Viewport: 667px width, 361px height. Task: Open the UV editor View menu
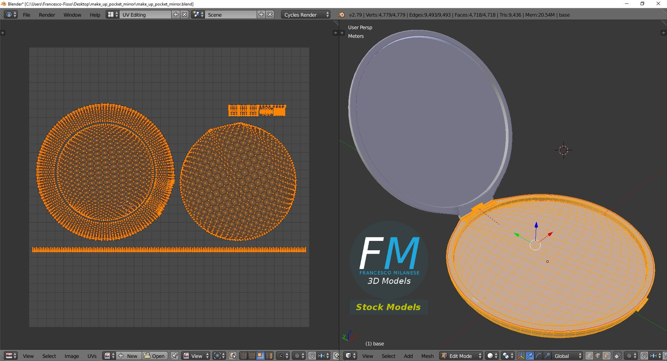(x=28, y=356)
